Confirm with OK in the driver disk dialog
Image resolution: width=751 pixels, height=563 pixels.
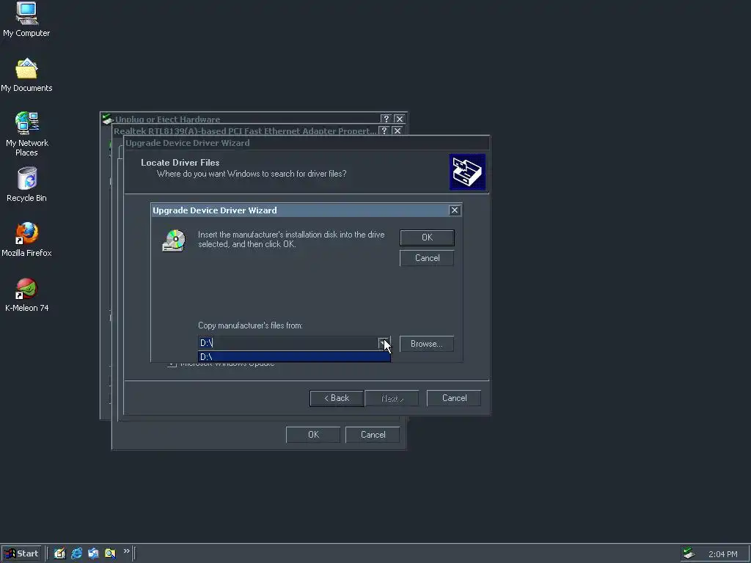427,238
